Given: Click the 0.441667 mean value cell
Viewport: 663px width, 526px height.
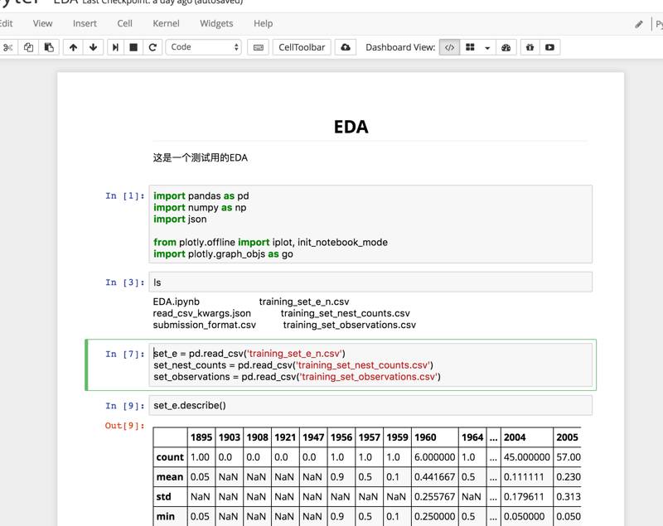Looking at the screenshot, I should [434, 476].
